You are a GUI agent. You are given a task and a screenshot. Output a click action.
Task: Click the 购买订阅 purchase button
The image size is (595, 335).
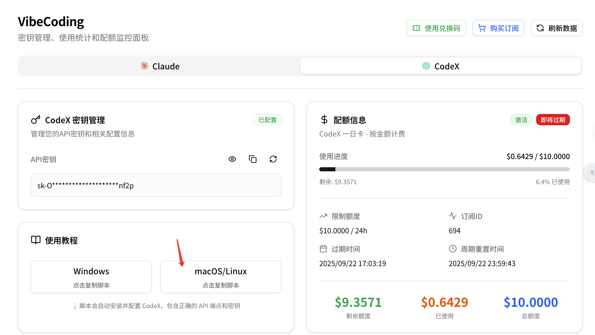coord(498,28)
